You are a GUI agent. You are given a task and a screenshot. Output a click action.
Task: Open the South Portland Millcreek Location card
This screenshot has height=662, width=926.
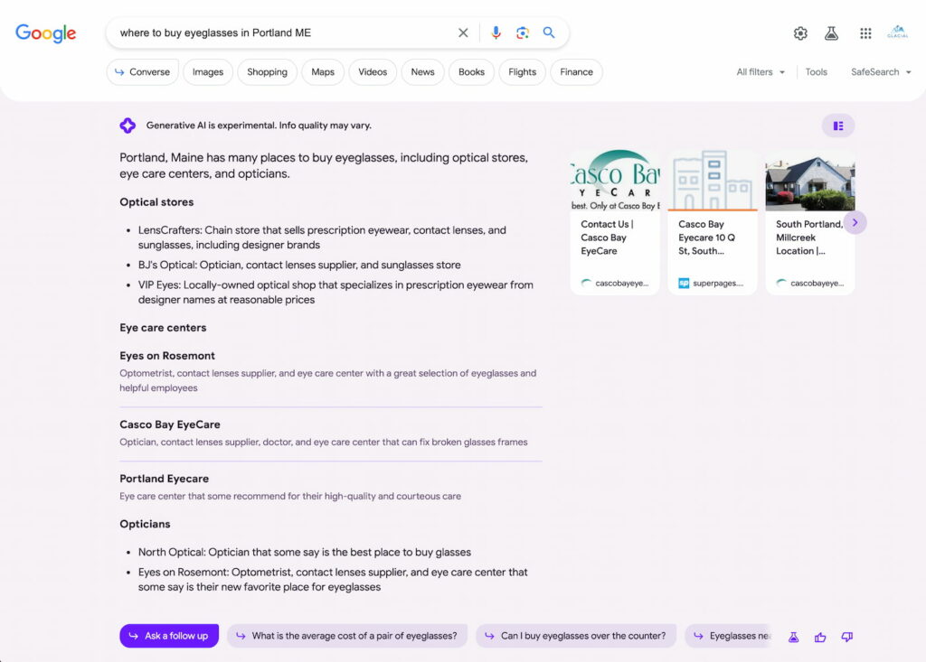click(x=809, y=222)
